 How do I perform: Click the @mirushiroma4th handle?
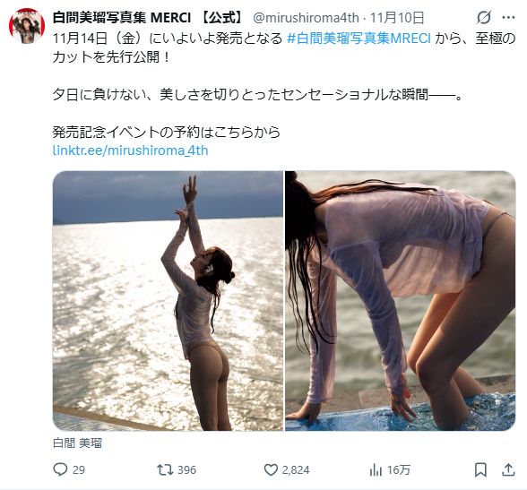[x=306, y=17]
